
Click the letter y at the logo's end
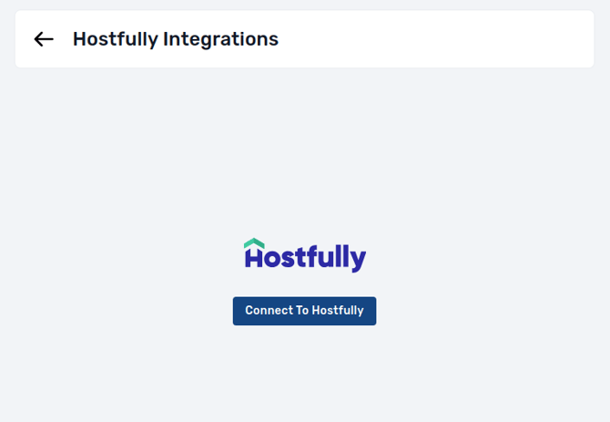(359, 260)
